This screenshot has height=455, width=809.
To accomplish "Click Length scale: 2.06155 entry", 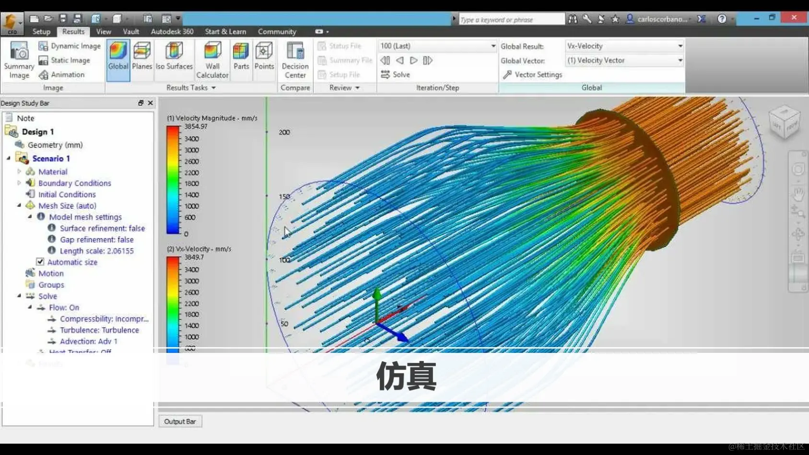I will (96, 251).
